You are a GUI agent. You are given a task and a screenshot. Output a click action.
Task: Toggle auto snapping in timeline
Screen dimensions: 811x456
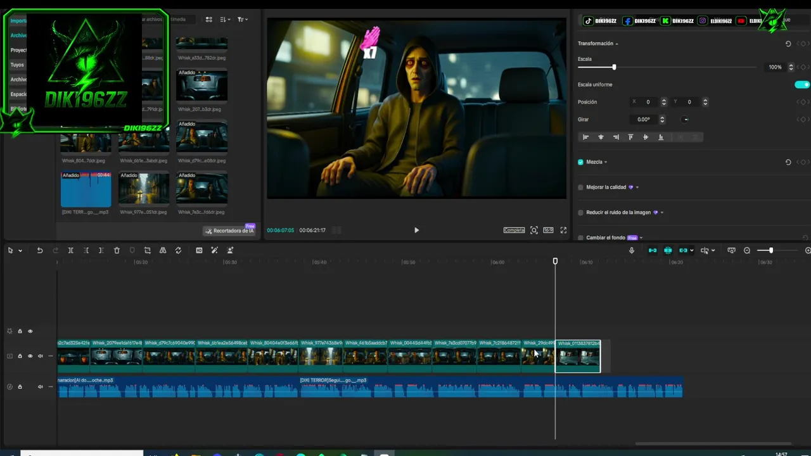[668, 250]
